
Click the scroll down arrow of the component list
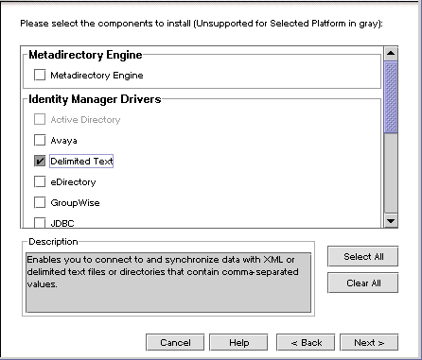(x=391, y=221)
